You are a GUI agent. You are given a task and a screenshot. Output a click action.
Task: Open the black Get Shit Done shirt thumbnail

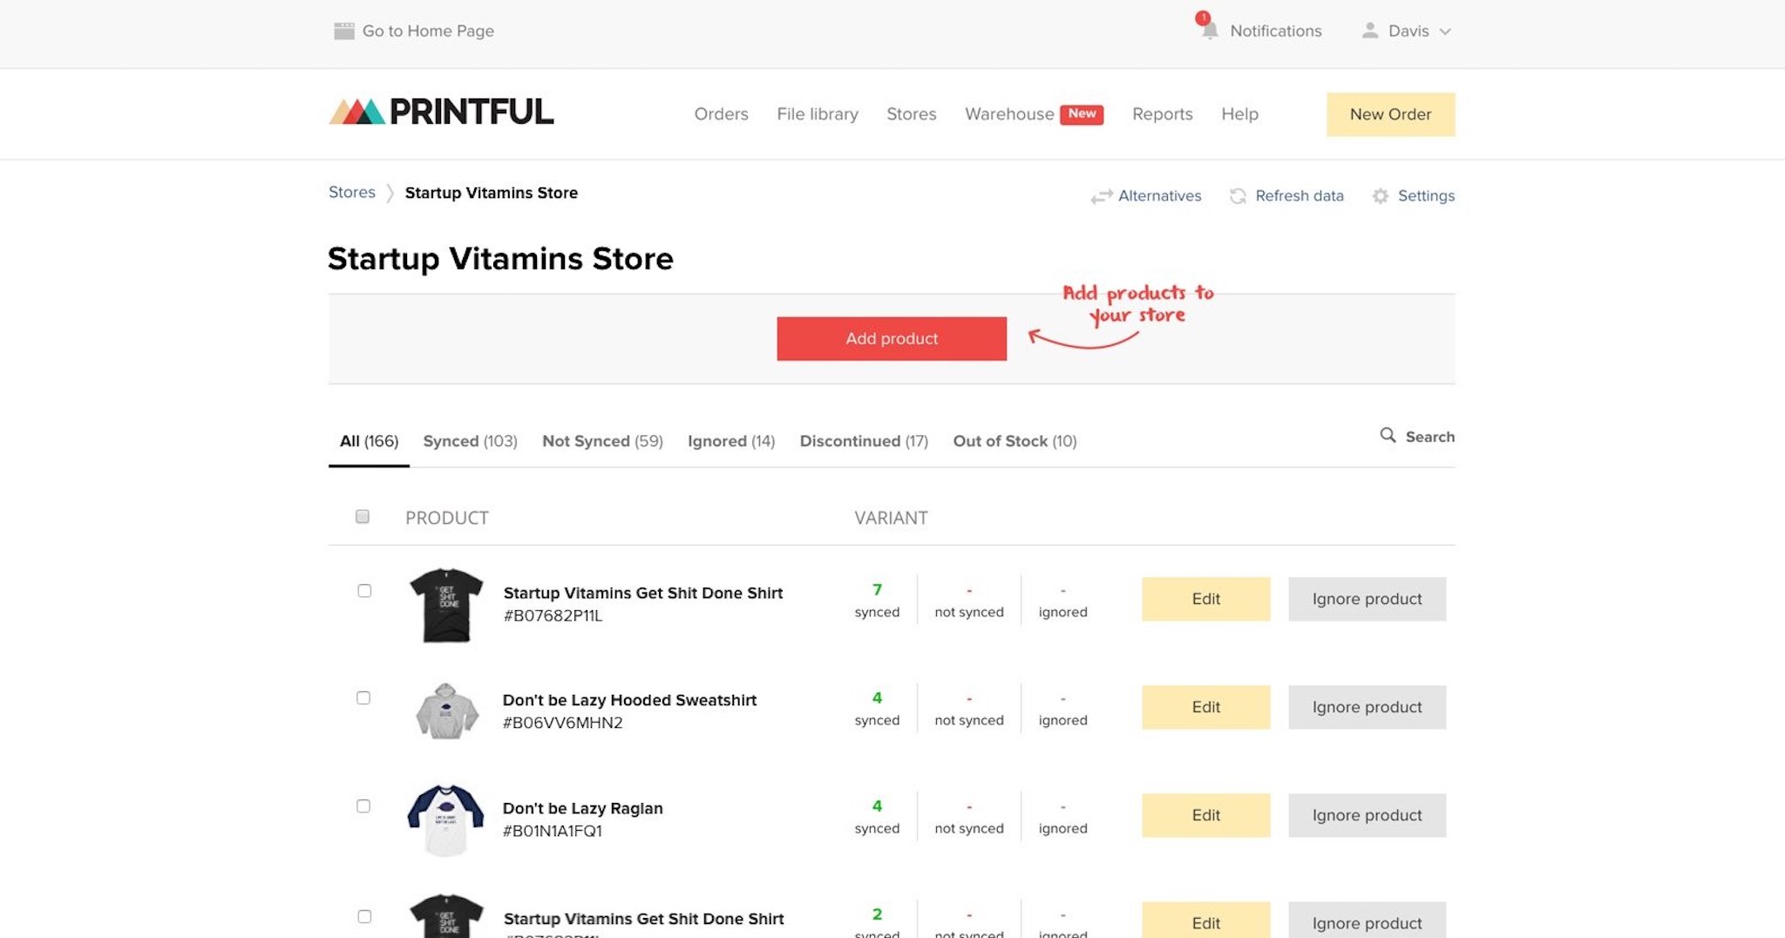446,605
